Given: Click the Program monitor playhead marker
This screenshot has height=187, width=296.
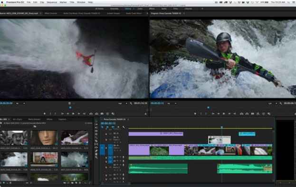Looking at the screenshot, I should (x=209, y=108).
